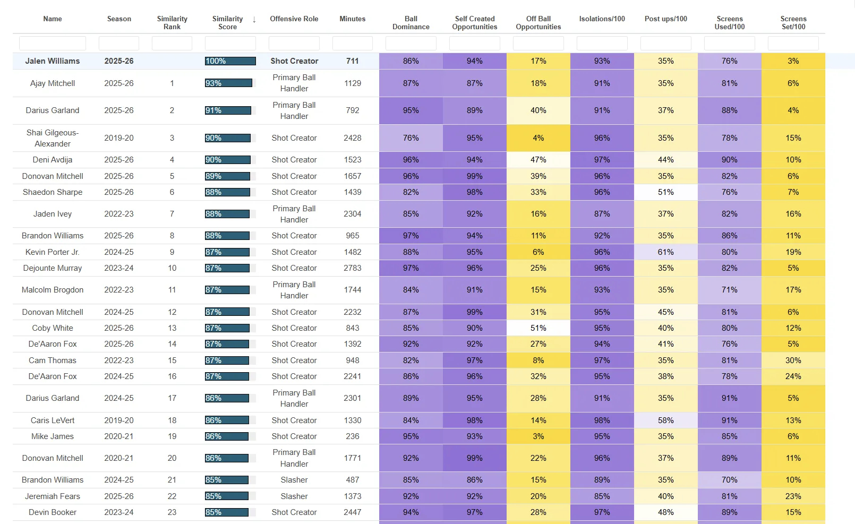Screen dimensions: 855x524
Task: Click the Screens Set/100 column header
Action: coord(793,23)
